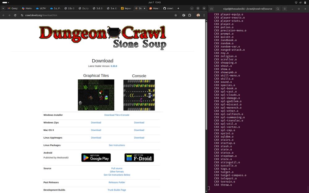
Task: Open the 'Releases Folder' link
Action: [x=117, y=183]
